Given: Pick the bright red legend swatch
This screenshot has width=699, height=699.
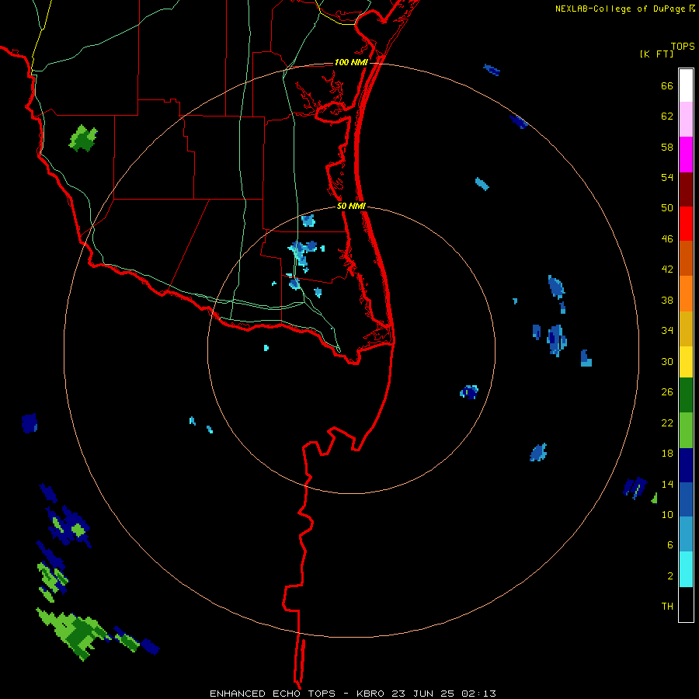Looking at the screenshot, I should (x=686, y=224).
